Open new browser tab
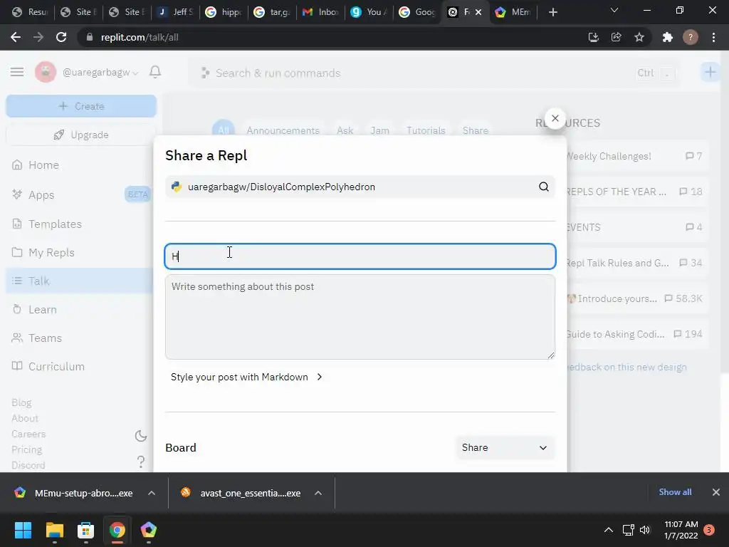The image size is (729, 547). pos(552,13)
